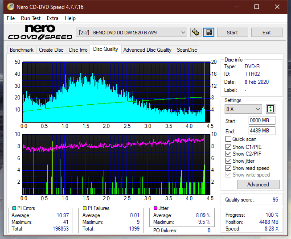Click PI Errors maximum value 41
Image resolution: width=291 pixels, height=239 pixels.
click(x=66, y=222)
